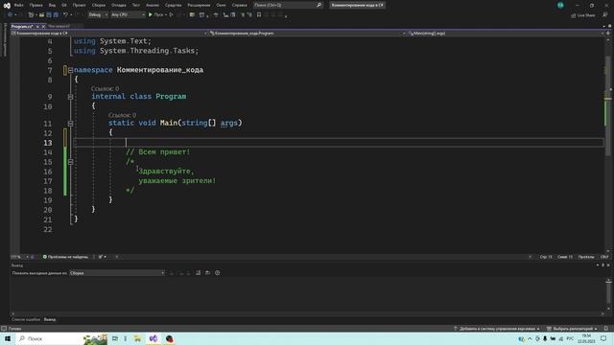614x345 pixels.
Task: Select the Вывод tab at bottom
Action: coord(50,319)
